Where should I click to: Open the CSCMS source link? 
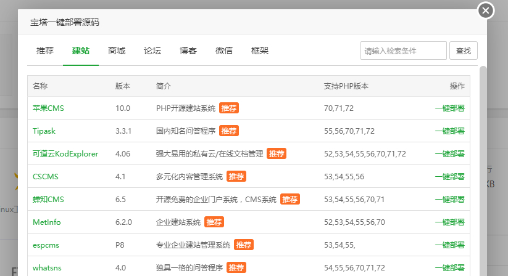click(46, 177)
